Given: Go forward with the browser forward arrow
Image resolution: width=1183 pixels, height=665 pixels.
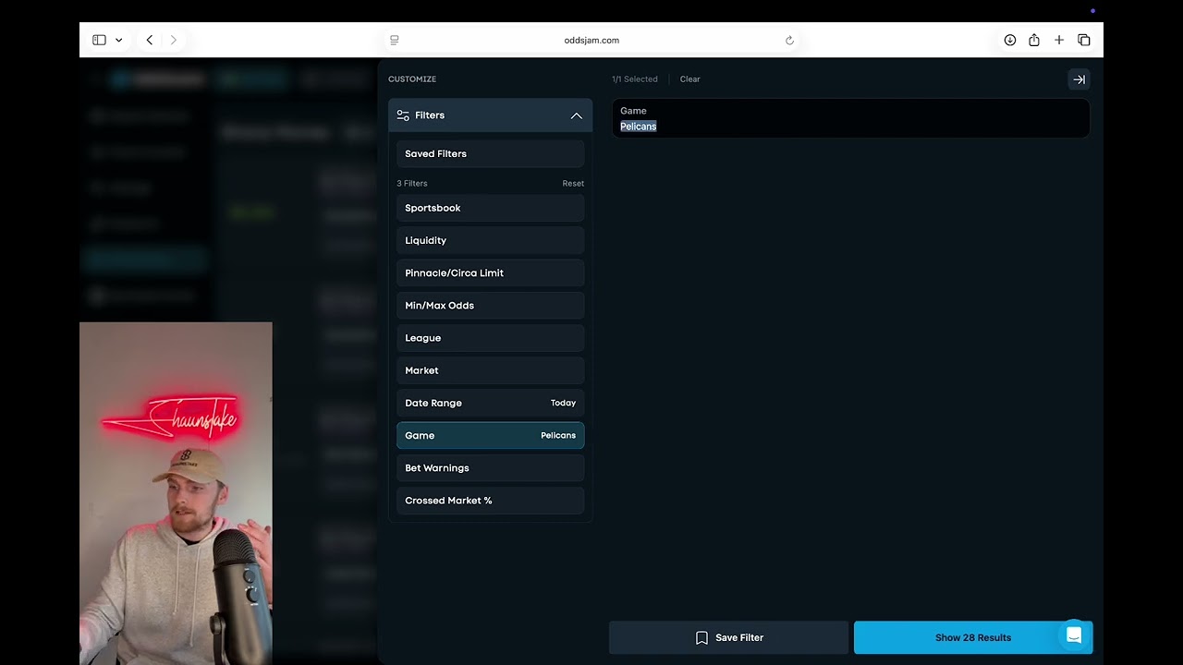Looking at the screenshot, I should [174, 40].
